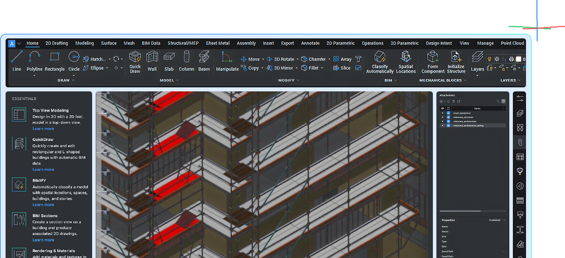
Task: Select the Hatch tool
Action: coord(94,59)
